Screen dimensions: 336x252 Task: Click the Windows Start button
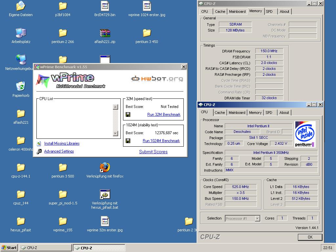coord(9,248)
